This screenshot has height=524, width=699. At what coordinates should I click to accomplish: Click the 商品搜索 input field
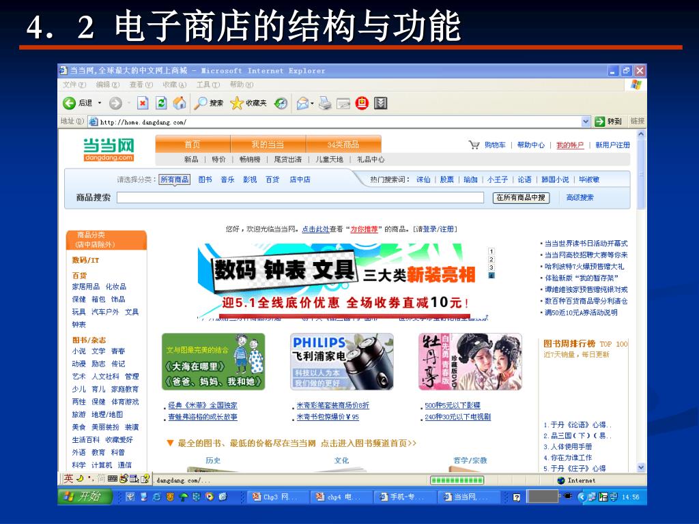point(300,197)
